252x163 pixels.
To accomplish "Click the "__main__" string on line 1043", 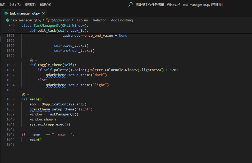I will [x=62, y=134].
